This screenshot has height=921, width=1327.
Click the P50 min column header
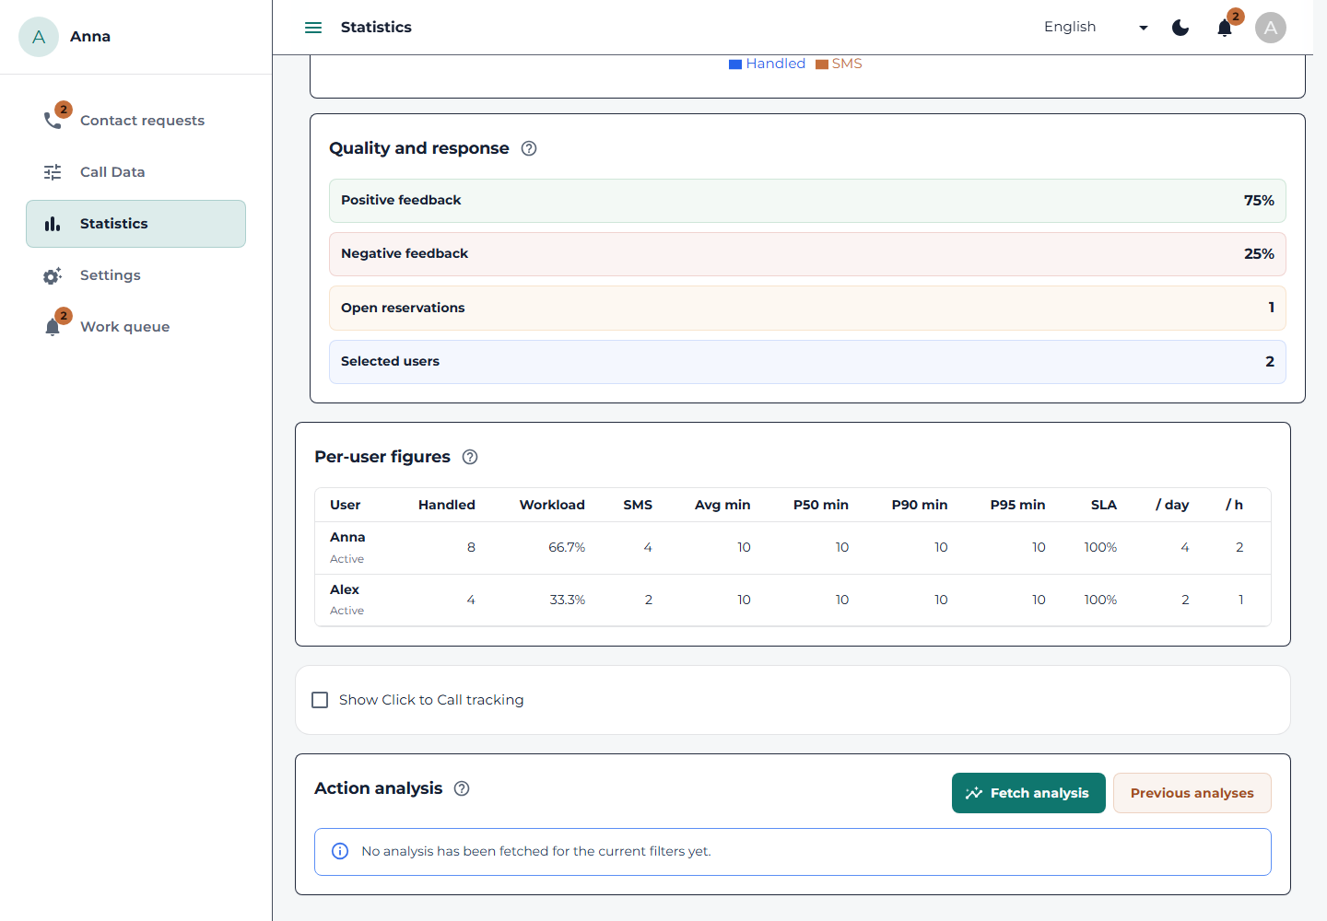coord(821,505)
